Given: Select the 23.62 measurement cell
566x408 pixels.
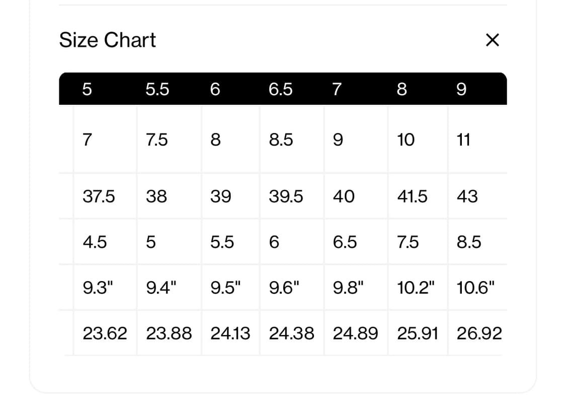Looking at the screenshot, I should 105,333.
